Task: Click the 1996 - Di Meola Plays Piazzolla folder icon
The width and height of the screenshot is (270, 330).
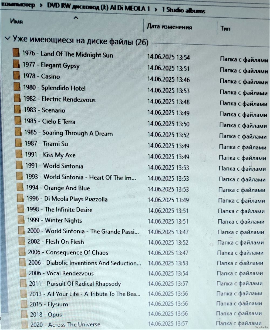Action: click(21, 198)
